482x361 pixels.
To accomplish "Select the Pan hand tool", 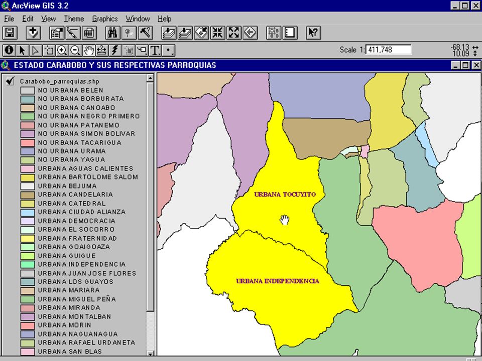I will pyautogui.click(x=88, y=50).
